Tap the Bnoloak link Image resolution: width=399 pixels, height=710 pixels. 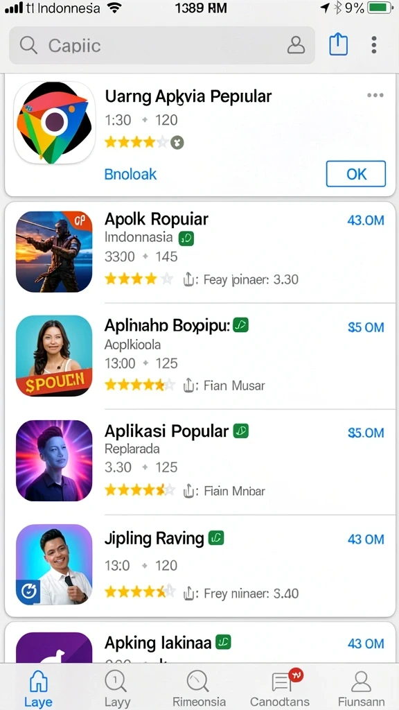click(x=130, y=174)
